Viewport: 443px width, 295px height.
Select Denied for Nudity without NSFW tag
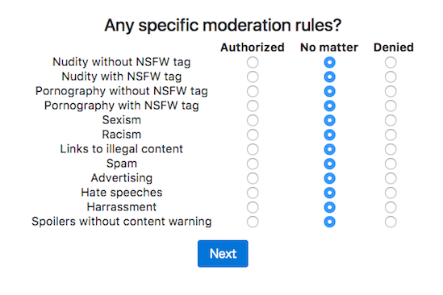pos(391,62)
